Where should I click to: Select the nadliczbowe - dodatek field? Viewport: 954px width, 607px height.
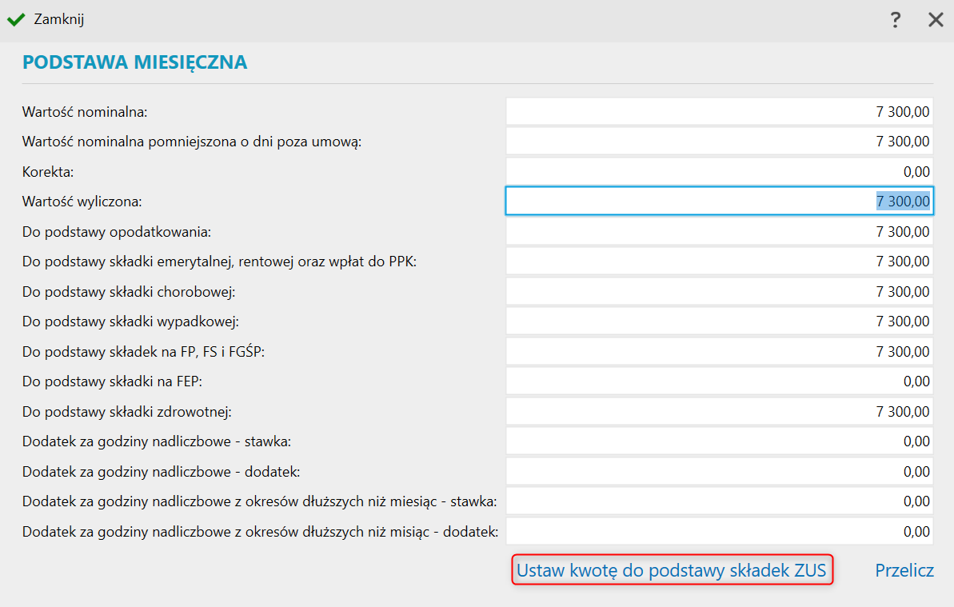click(x=719, y=471)
